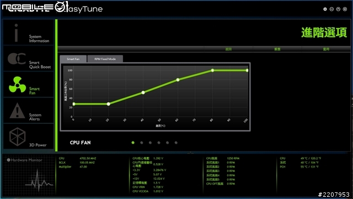Select fan curve point at 60°C
The height and width of the screenshot is (199, 353).
click(178, 80)
